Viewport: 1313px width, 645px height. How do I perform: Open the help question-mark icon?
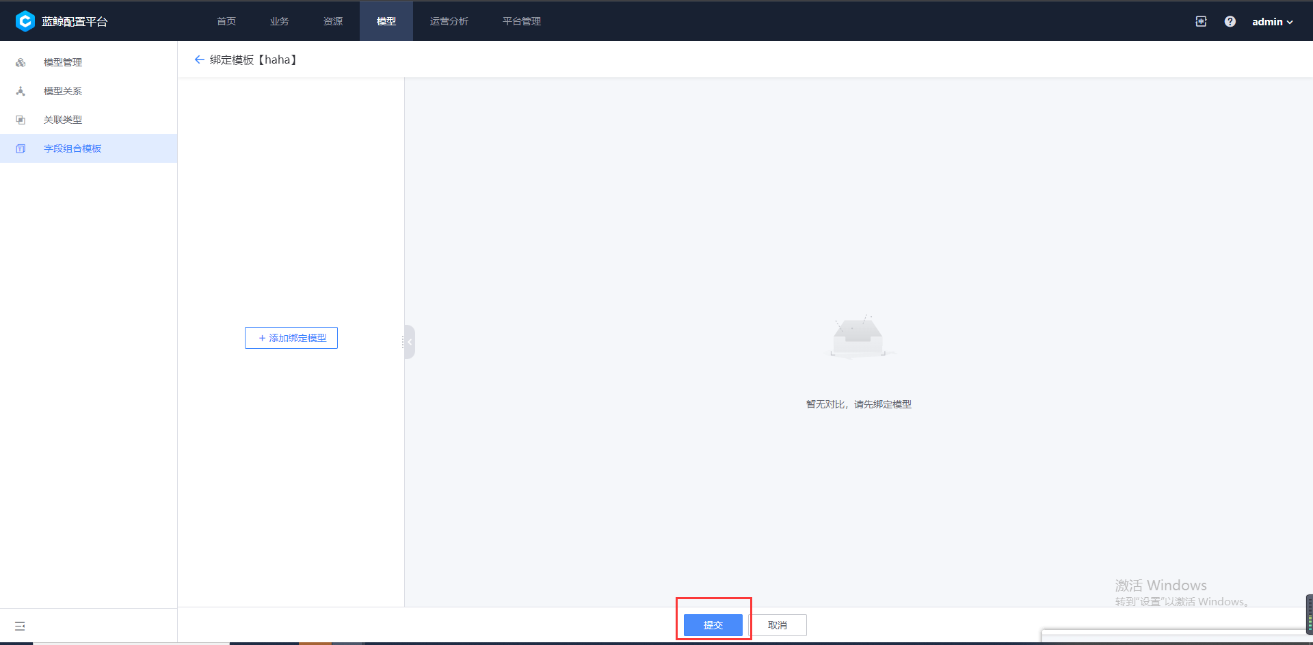(x=1230, y=21)
